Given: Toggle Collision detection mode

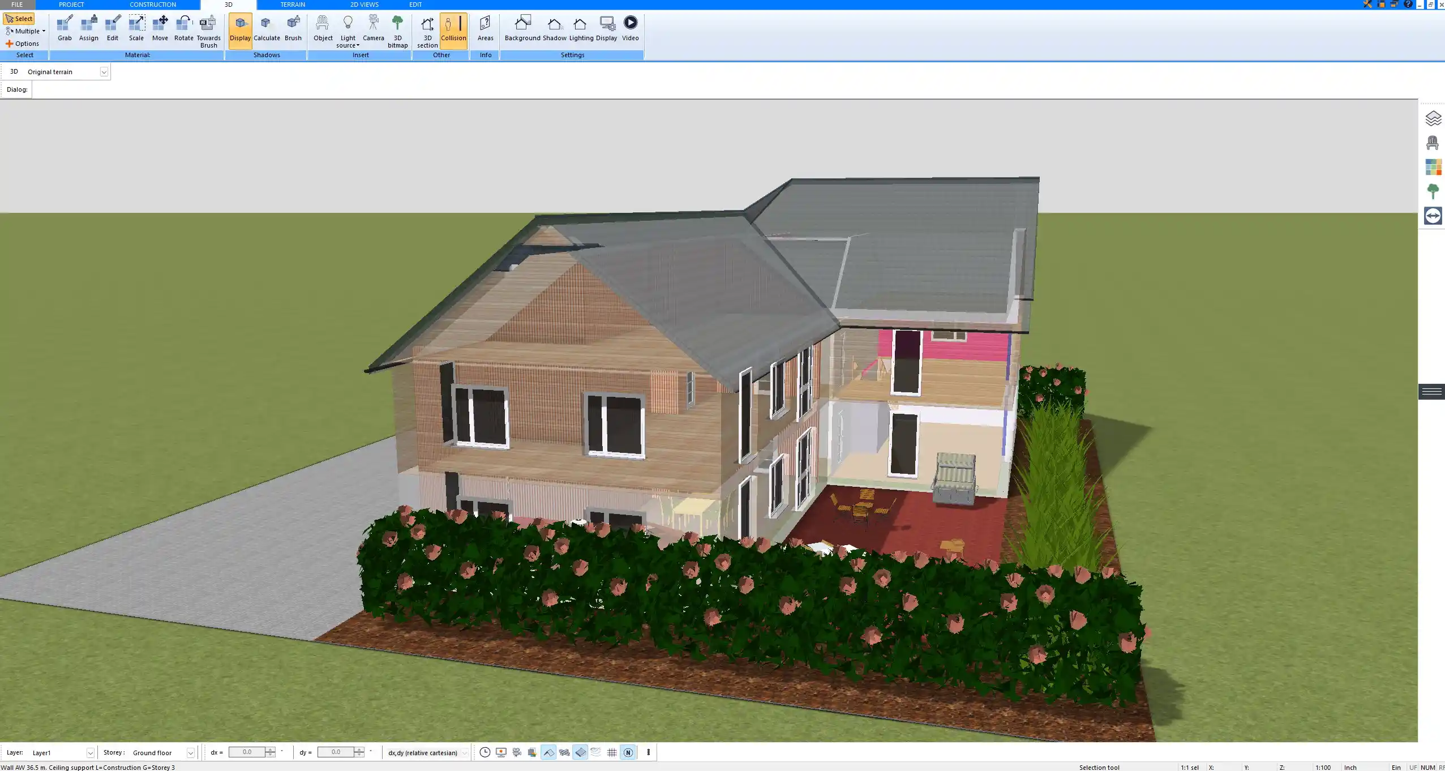Looking at the screenshot, I should [x=453, y=28].
